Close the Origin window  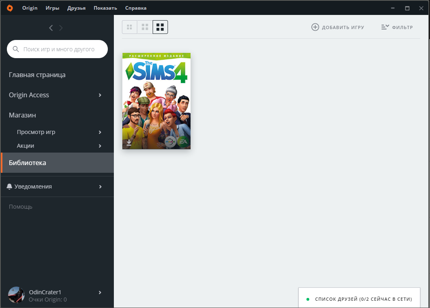point(421,8)
